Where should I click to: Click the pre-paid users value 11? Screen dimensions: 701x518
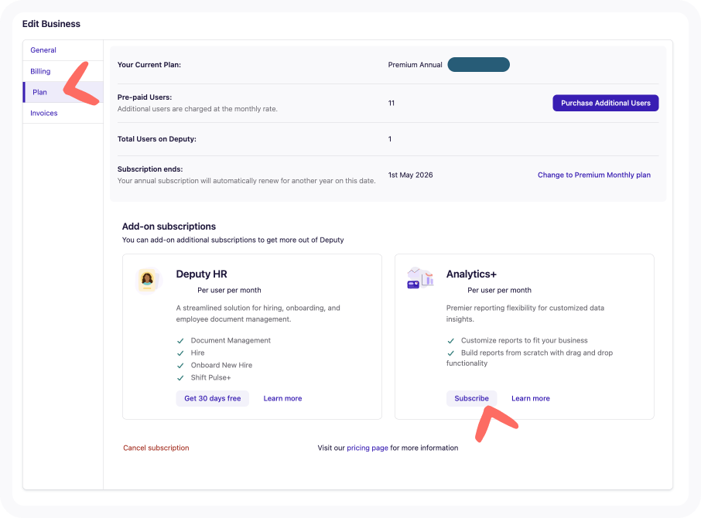pyautogui.click(x=392, y=103)
